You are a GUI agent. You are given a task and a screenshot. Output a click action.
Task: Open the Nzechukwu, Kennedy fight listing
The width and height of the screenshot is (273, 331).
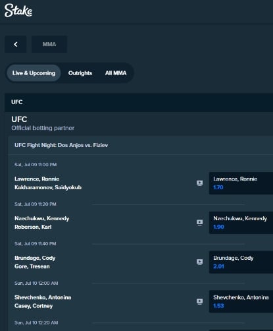click(x=42, y=218)
